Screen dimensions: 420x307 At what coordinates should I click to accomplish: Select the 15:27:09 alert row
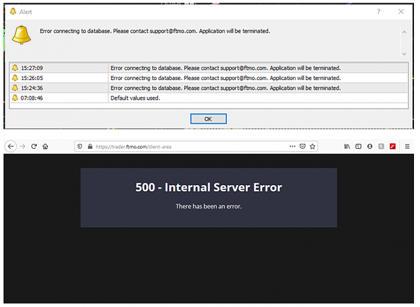click(x=209, y=68)
